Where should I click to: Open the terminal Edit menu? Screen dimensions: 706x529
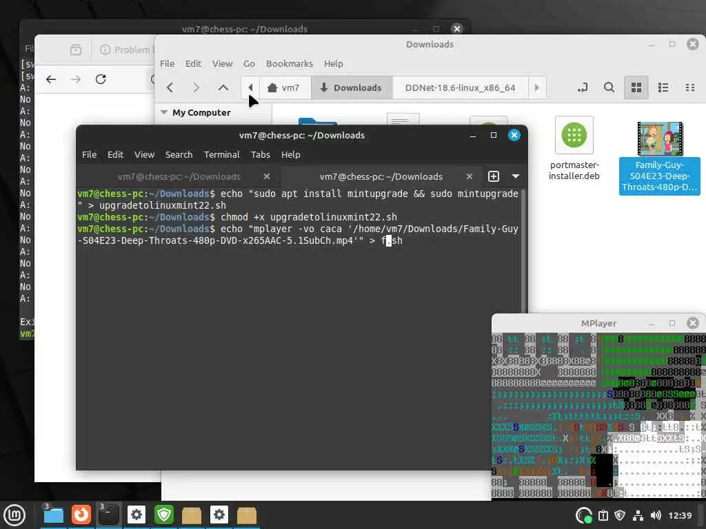click(115, 155)
